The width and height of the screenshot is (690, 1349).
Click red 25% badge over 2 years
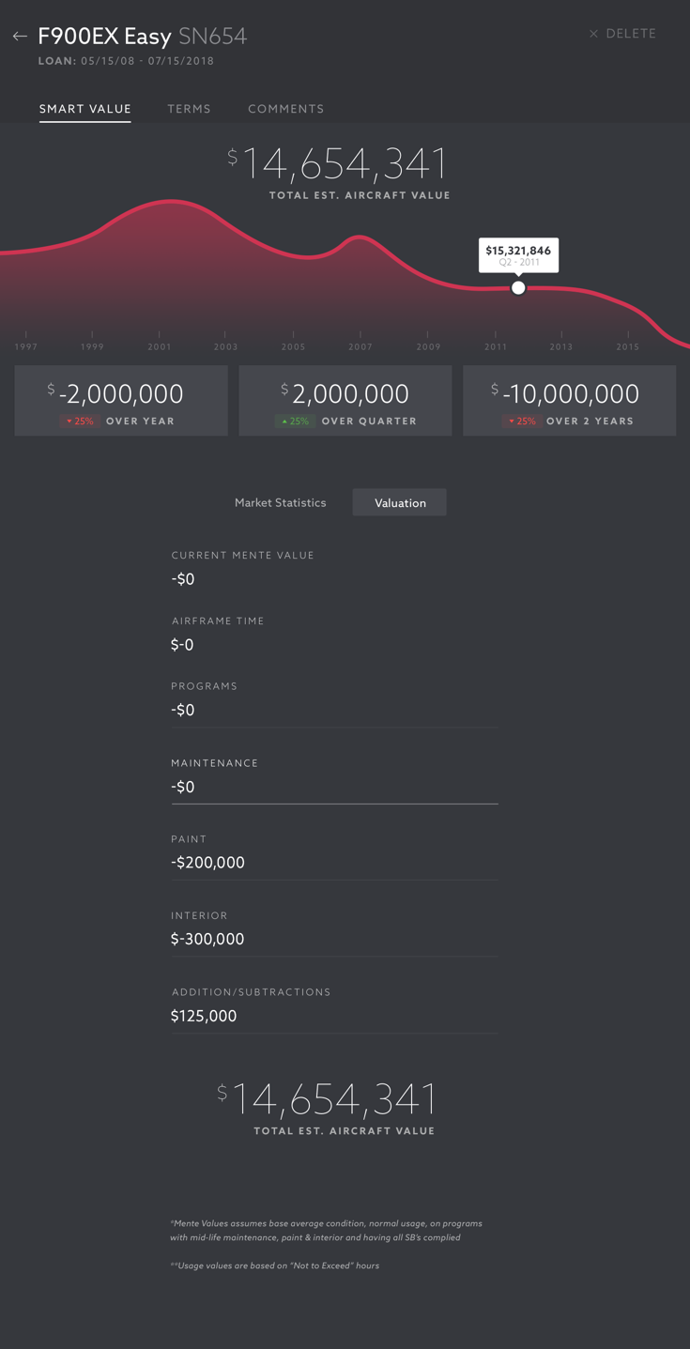[x=523, y=422]
